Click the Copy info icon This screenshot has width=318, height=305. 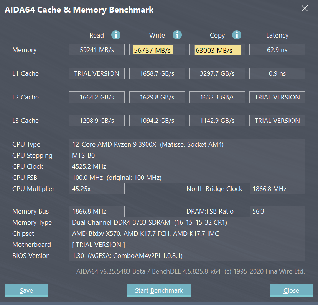click(x=236, y=35)
